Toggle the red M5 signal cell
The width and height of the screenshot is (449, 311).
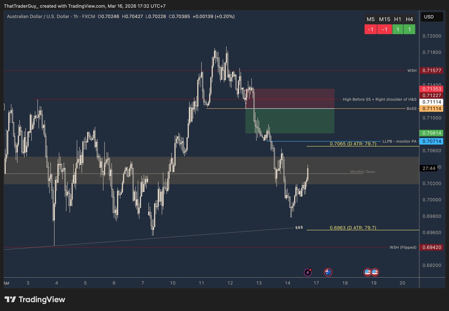(x=371, y=29)
